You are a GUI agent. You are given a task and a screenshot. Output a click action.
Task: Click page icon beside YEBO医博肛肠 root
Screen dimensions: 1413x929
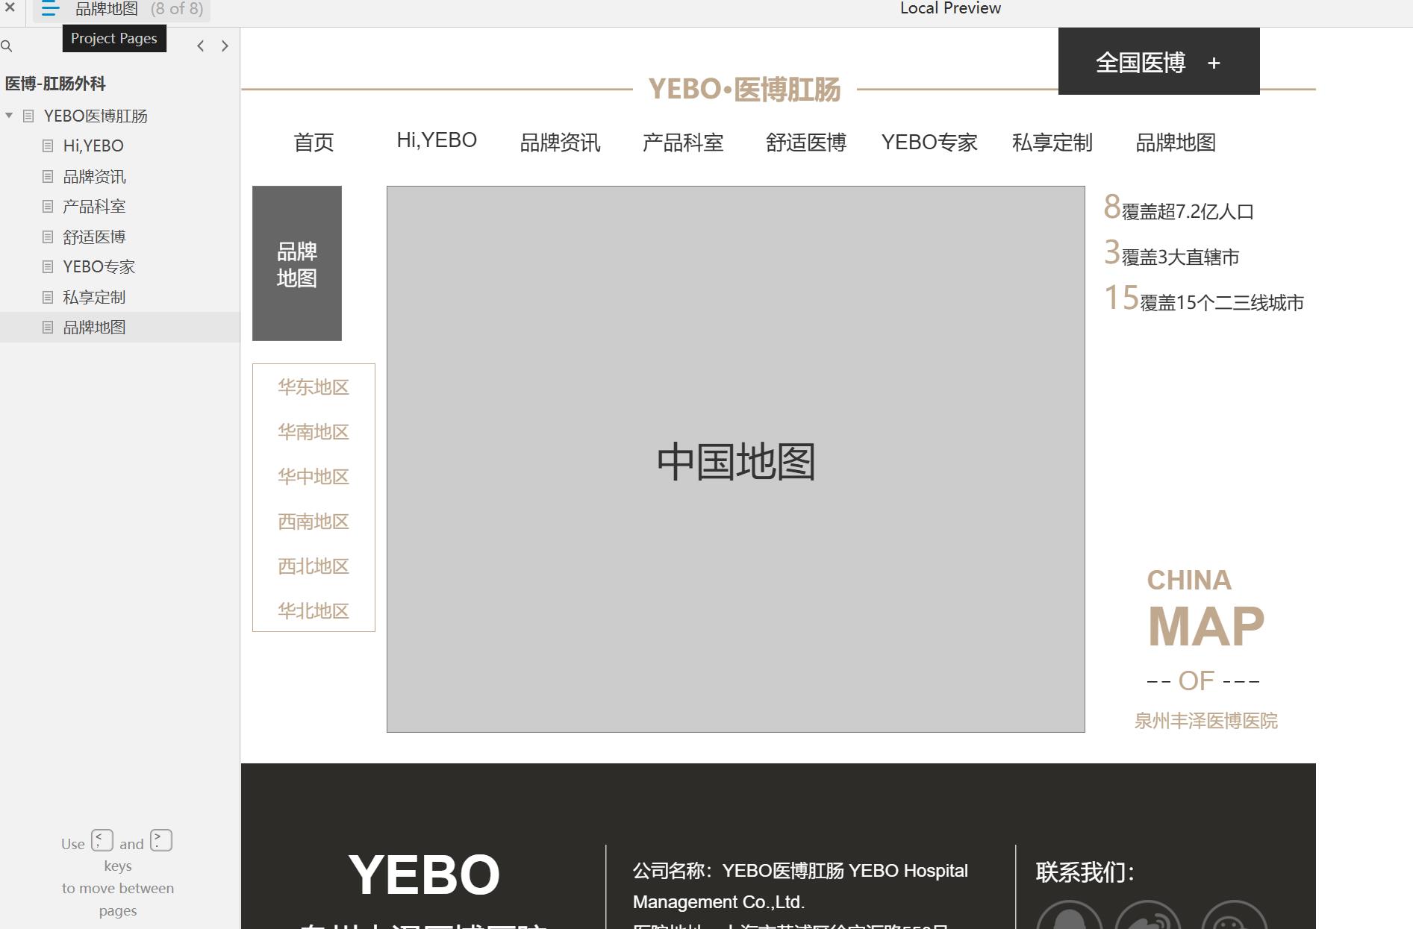pyautogui.click(x=28, y=116)
